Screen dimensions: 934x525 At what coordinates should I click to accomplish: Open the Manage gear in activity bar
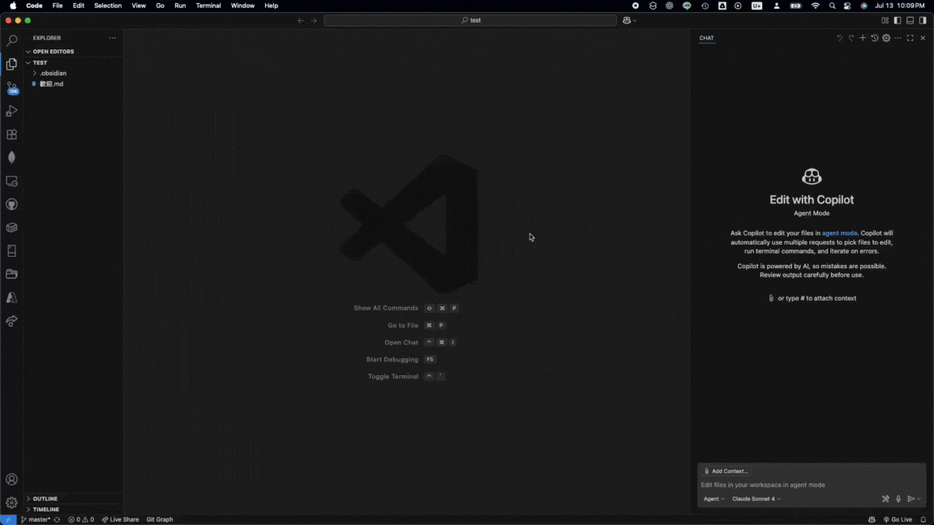11,502
